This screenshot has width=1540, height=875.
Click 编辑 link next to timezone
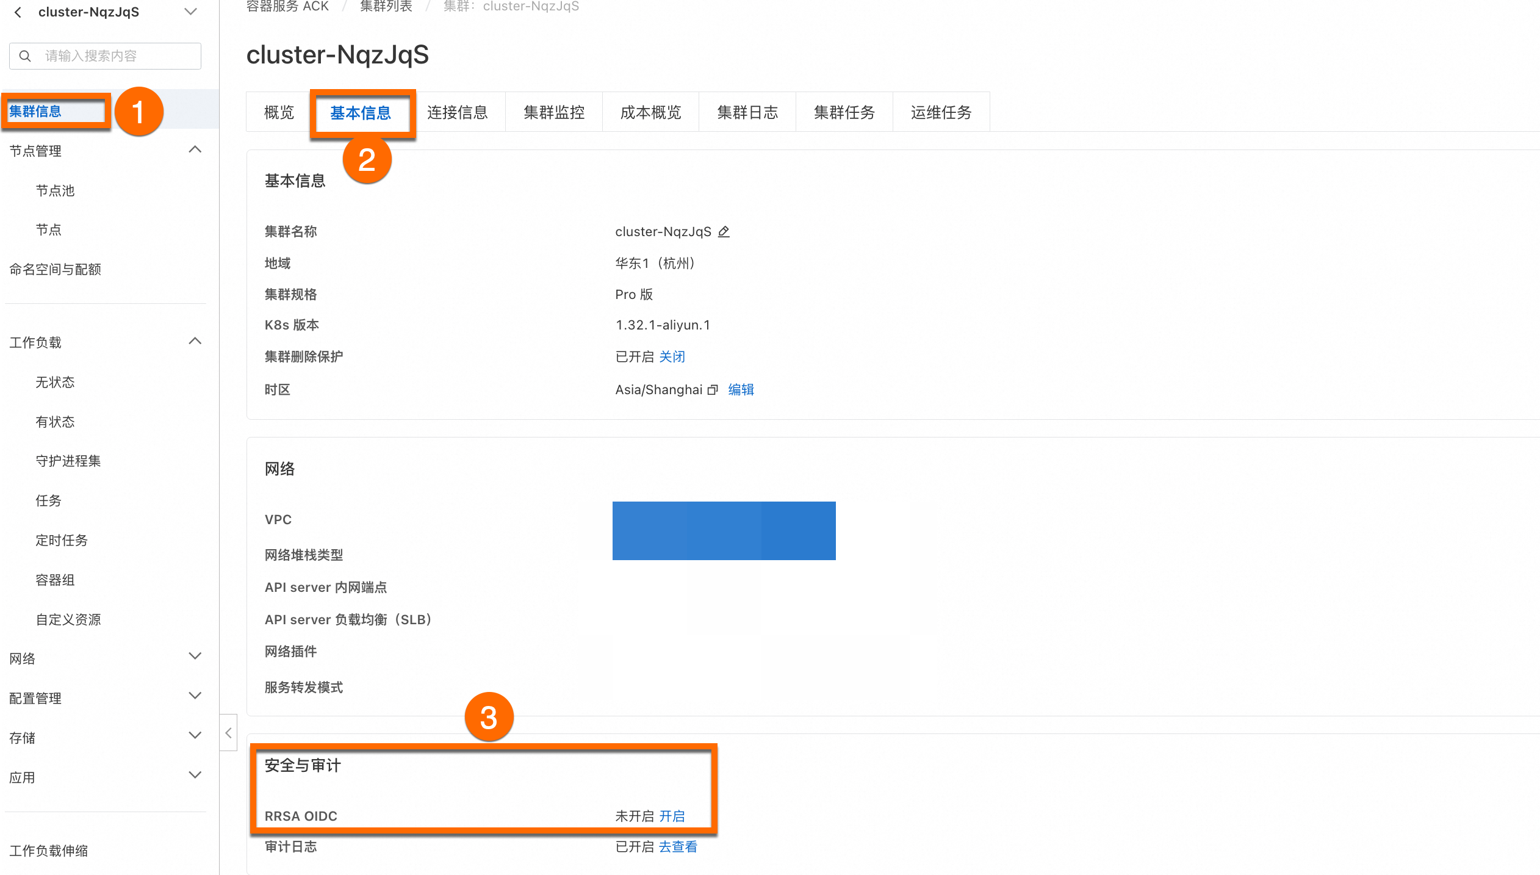pos(741,390)
